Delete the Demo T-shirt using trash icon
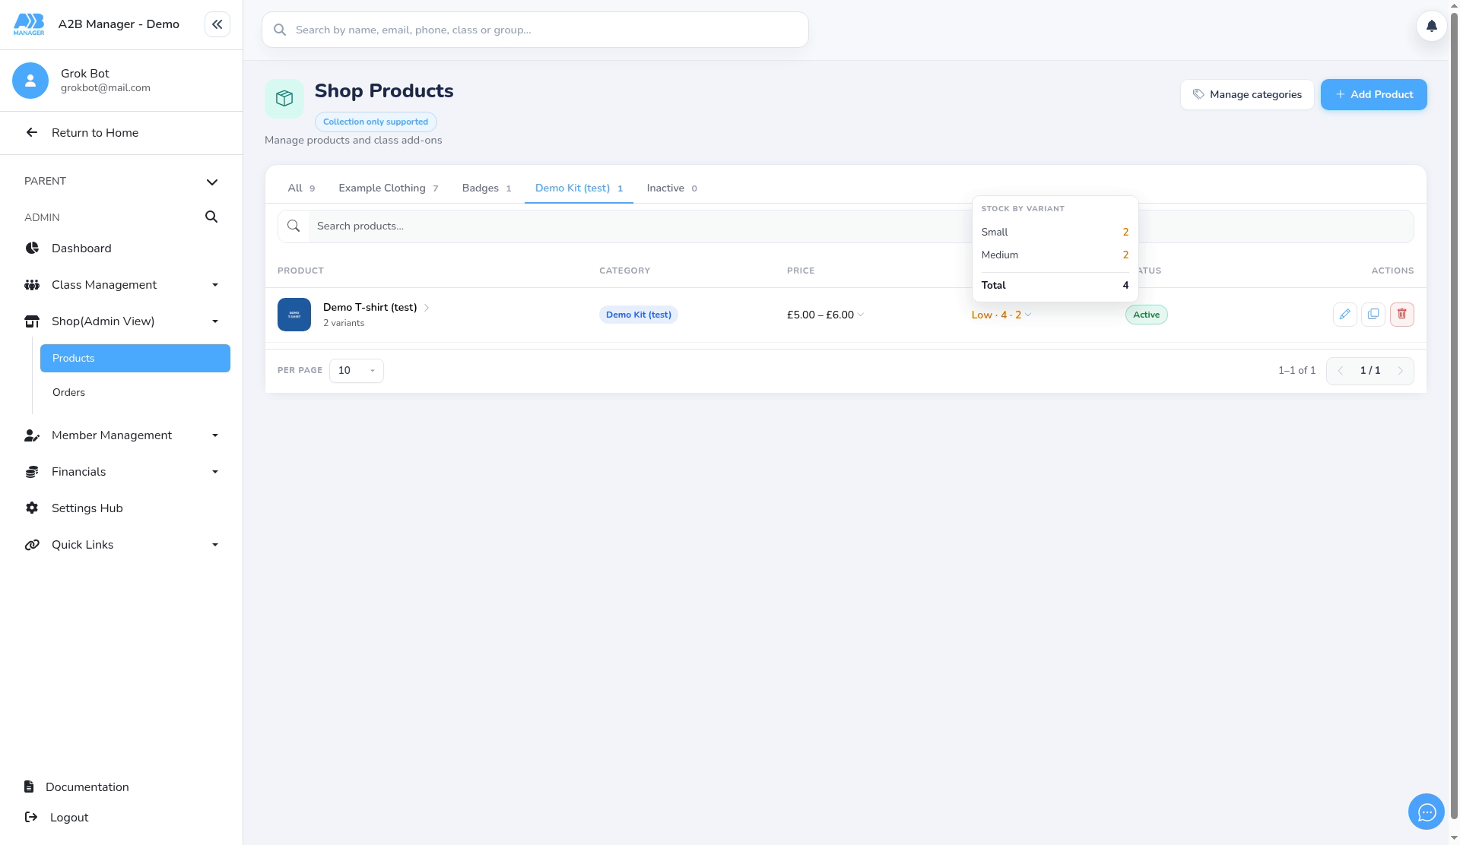The height and width of the screenshot is (845, 1460). pyautogui.click(x=1401, y=315)
